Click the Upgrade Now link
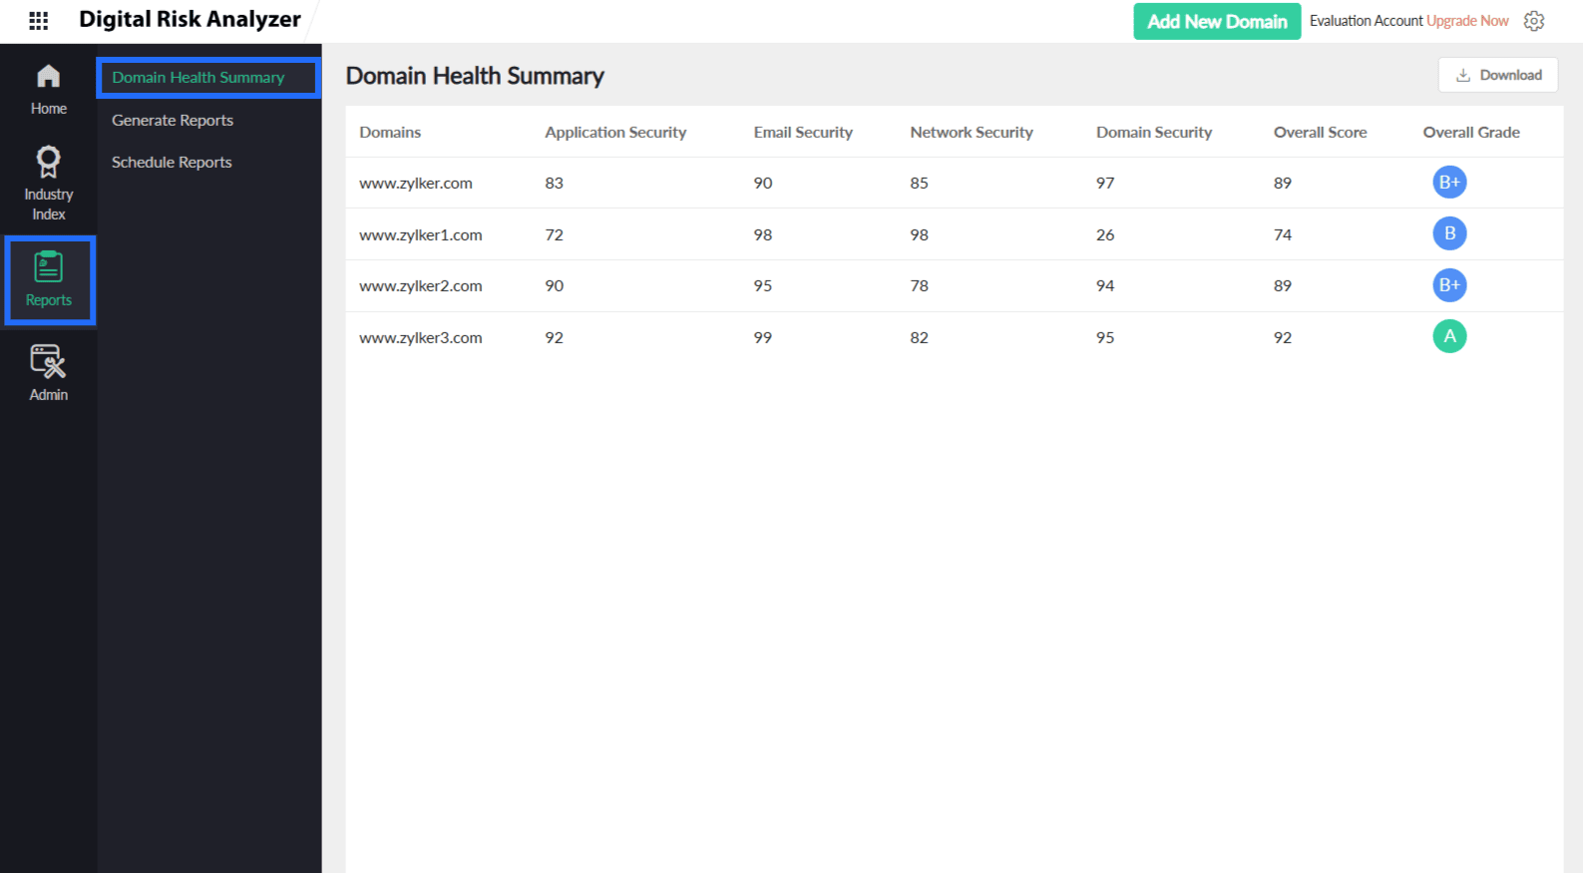Image resolution: width=1583 pixels, height=873 pixels. coord(1467,21)
